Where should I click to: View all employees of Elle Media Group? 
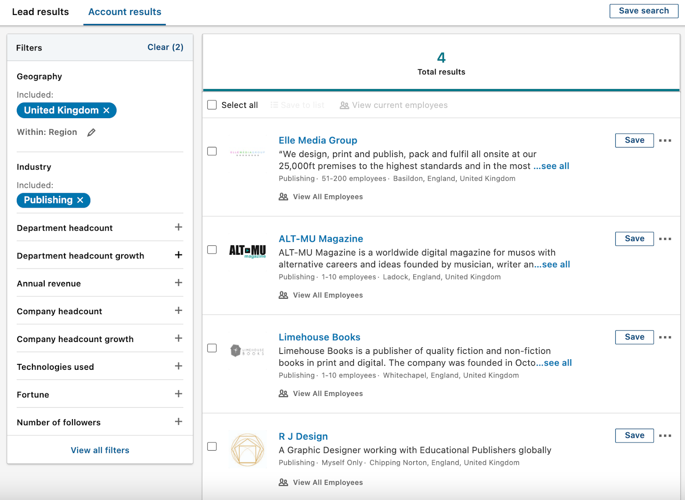click(321, 197)
